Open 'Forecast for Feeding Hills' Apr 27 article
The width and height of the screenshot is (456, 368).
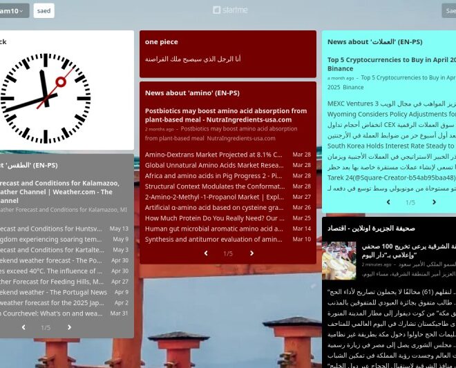[x=52, y=282]
